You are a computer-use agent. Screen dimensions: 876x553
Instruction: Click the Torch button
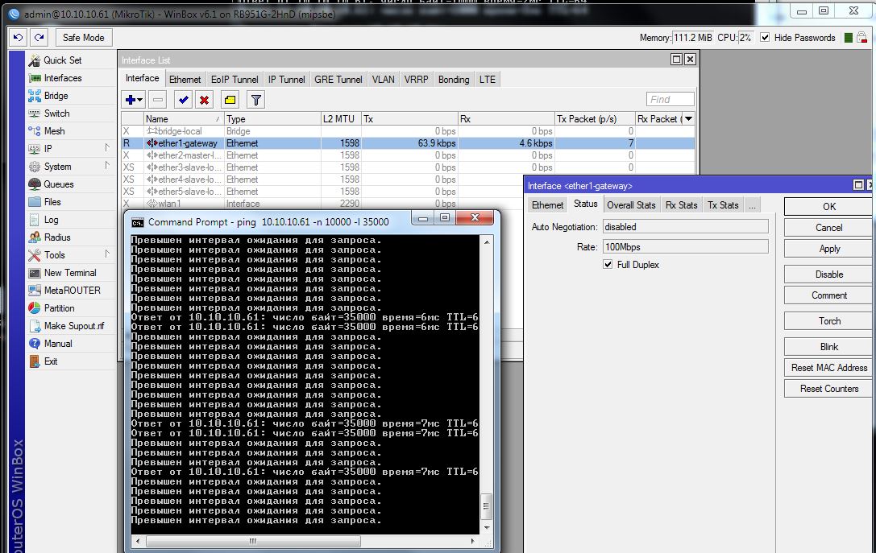tap(829, 321)
